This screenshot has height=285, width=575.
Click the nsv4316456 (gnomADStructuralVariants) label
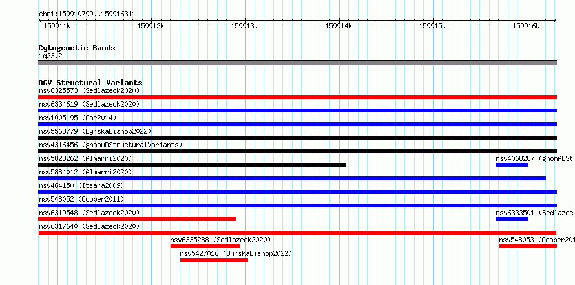[110, 145]
